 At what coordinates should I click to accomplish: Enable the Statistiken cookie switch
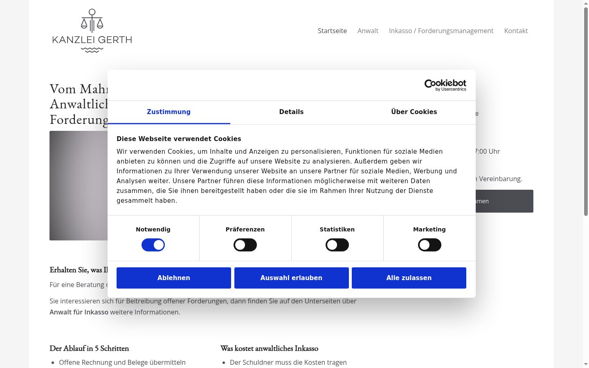(337, 245)
